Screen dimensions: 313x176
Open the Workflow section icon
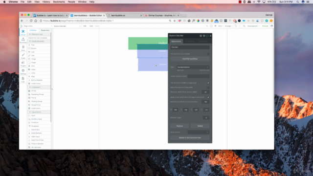pyautogui.click(x=23, y=40)
